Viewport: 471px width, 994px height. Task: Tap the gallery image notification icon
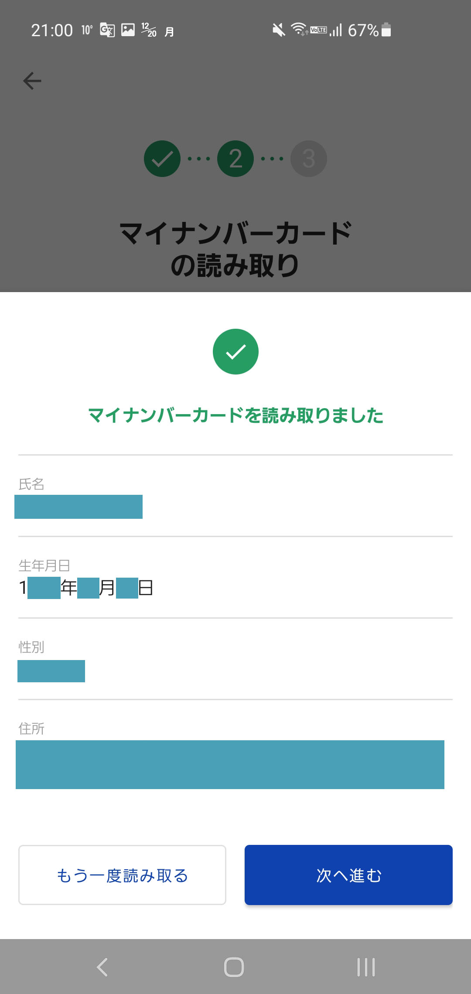click(x=128, y=30)
